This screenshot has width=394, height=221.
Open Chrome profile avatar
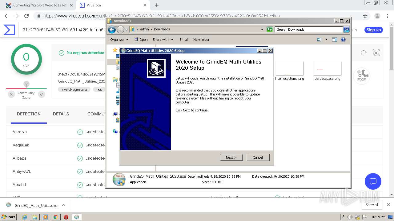coord(377,16)
